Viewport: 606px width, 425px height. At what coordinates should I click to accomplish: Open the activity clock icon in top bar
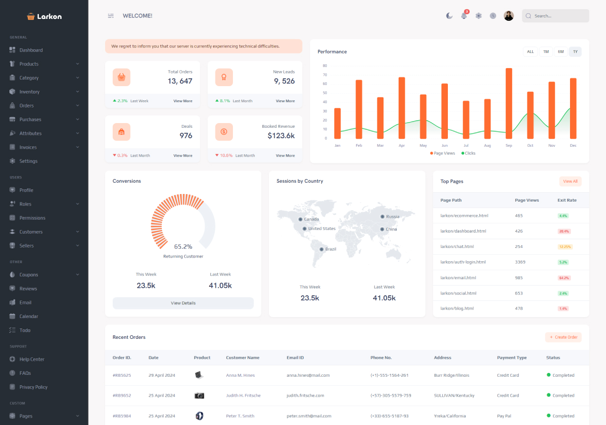[x=493, y=16]
